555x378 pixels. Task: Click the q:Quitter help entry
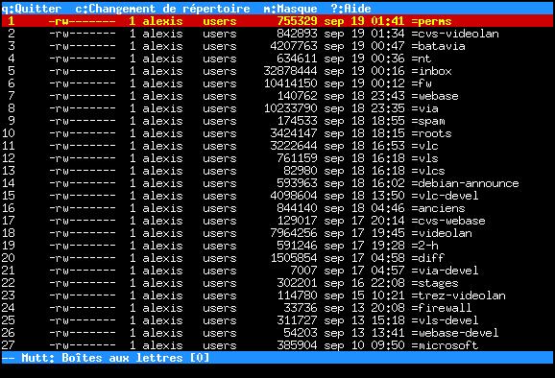(32, 8)
